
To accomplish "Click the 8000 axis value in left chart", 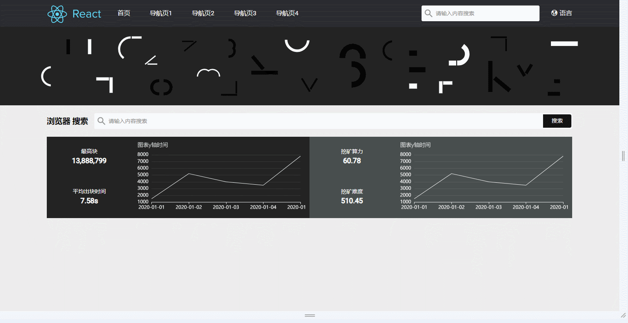I will point(143,154).
